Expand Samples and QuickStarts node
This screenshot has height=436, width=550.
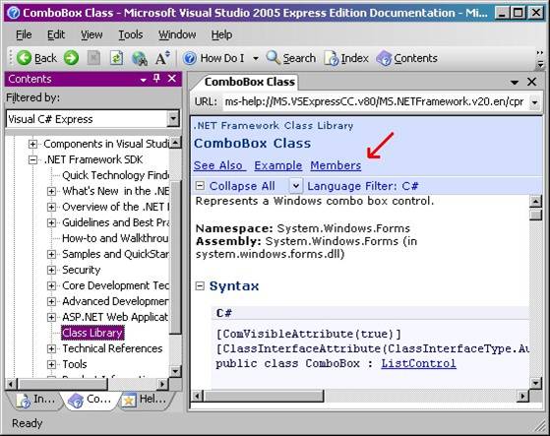[51, 254]
